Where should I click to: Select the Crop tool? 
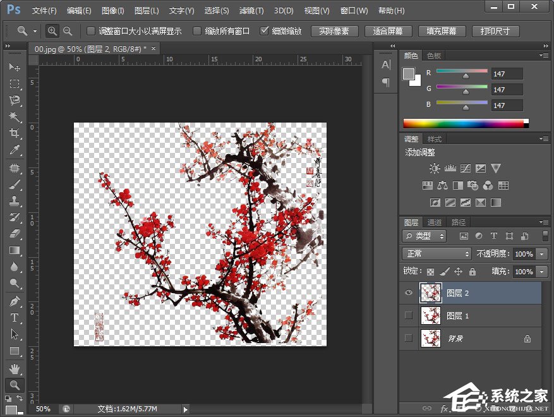click(15, 133)
